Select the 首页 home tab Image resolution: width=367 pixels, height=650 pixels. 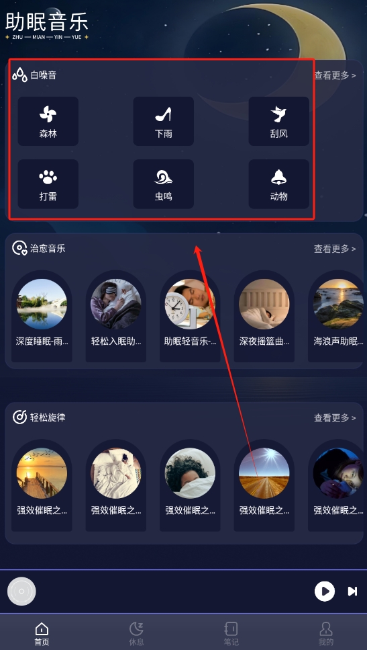point(42,634)
